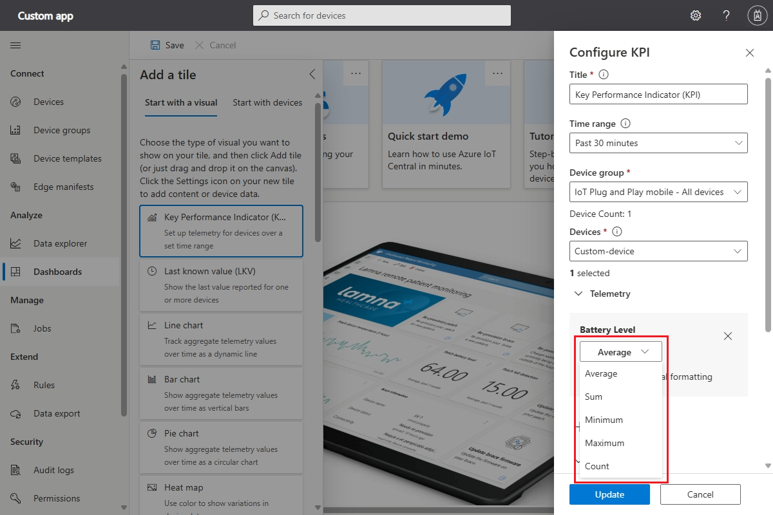
Task: Open the Time range dropdown
Action: (x=658, y=143)
